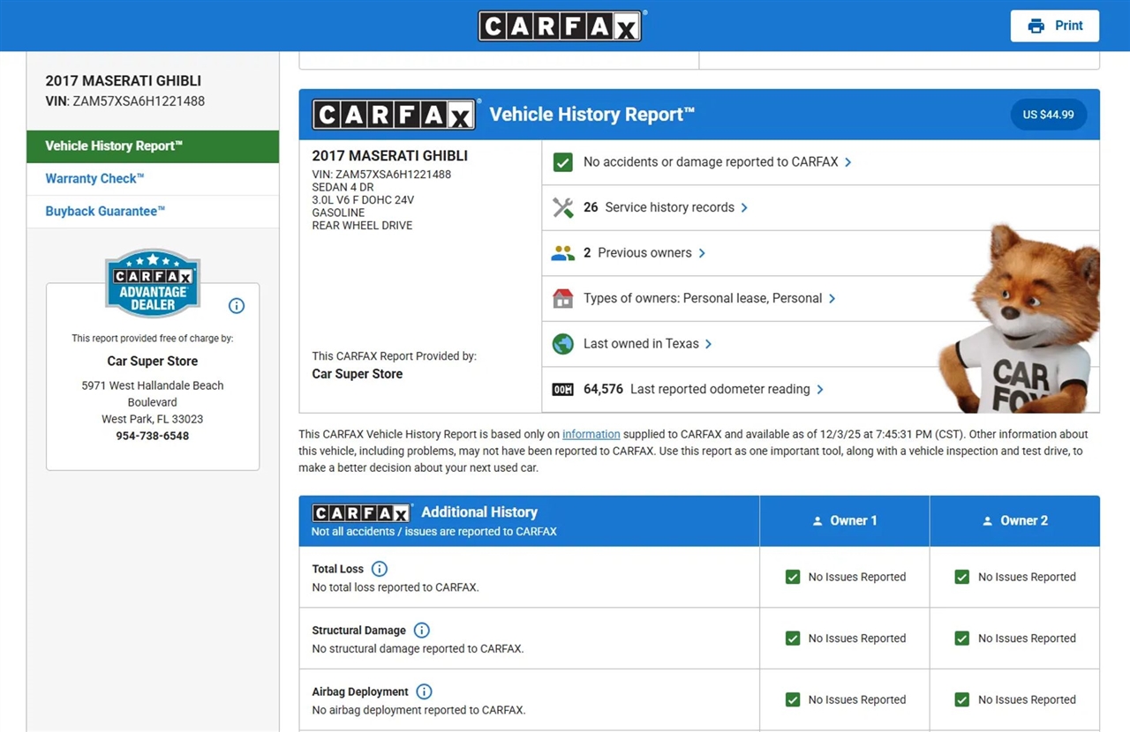Expand Last reported odometer reading chevron
This screenshot has height=732, width=1130.
coord(820,389)
